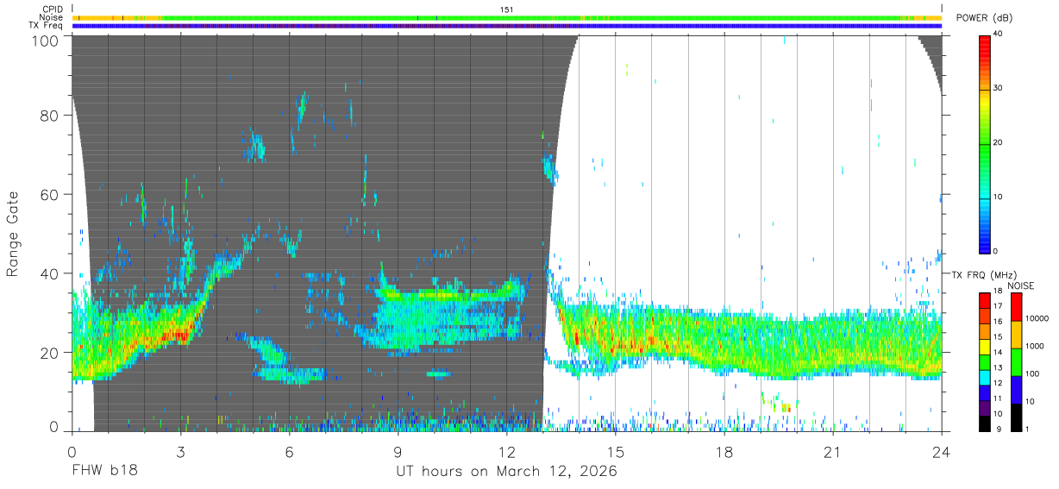This screenshot has height=489, width=1059.
Task: Click the power scale value '30'
Action: (x=997, y=88)
